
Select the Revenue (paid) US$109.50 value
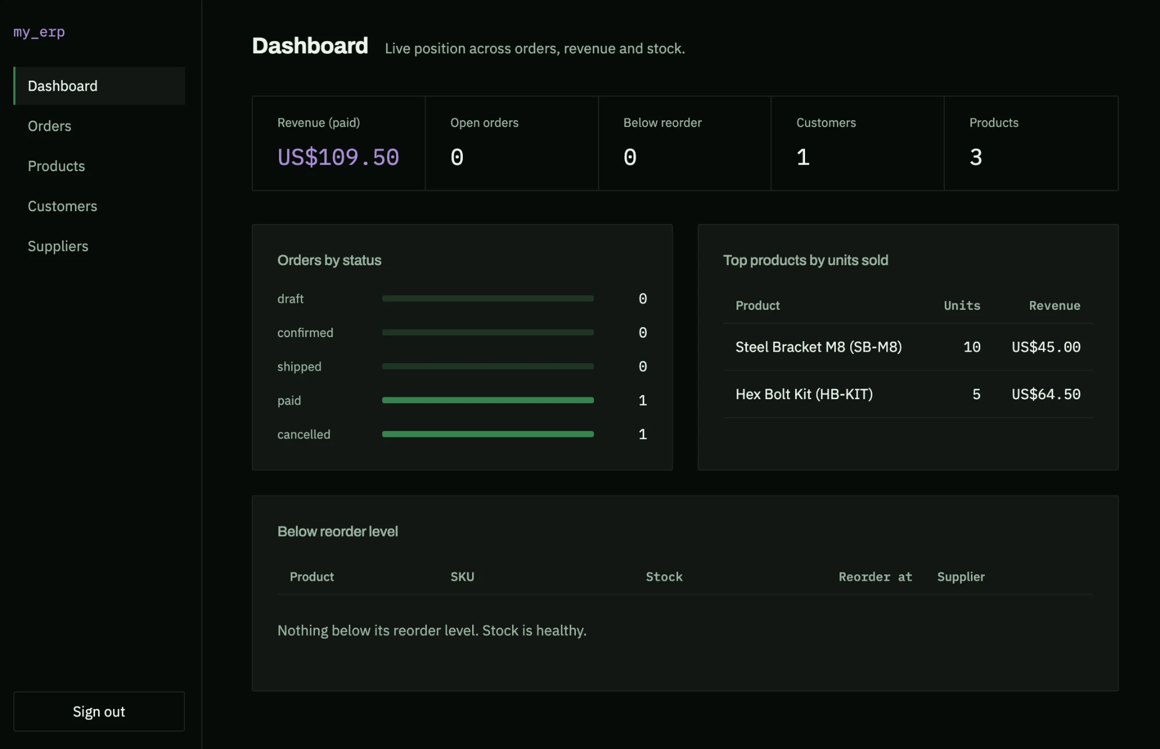[x=338, y=157]
